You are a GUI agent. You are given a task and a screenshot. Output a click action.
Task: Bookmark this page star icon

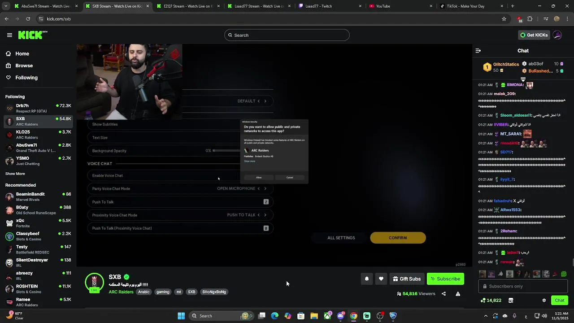[504, 19]
